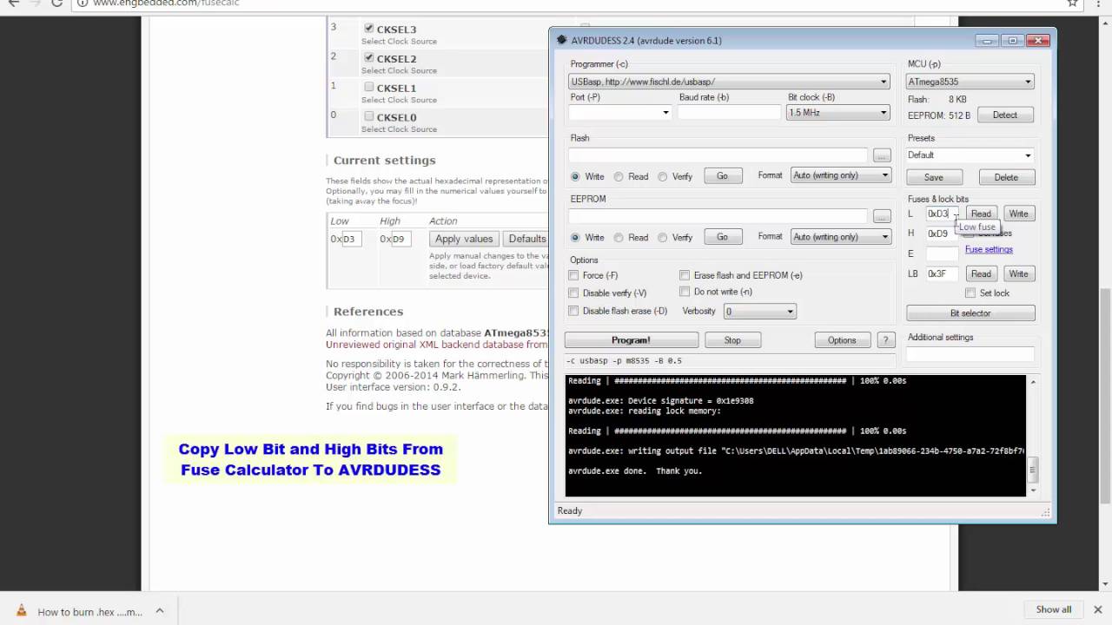Select the EEPROM Write radio button
This screenshot has width=1112, height=625.
pyautogui.click(x=575, y=237)
